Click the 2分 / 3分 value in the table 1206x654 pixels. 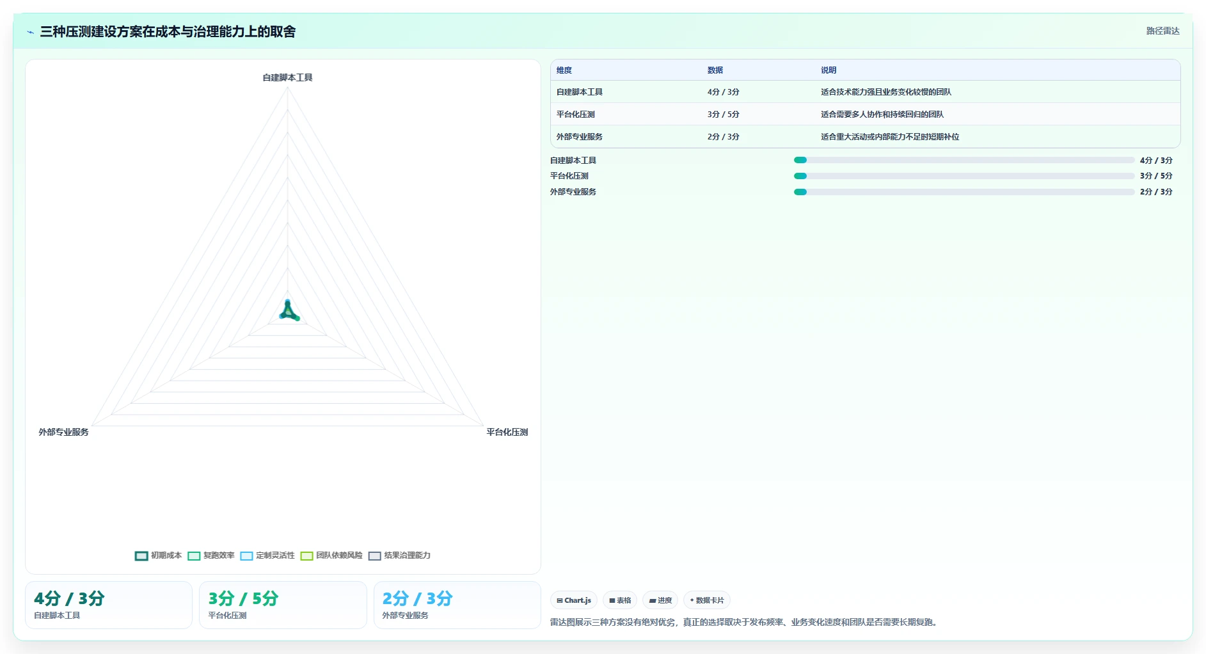click(x=724, y=137)
